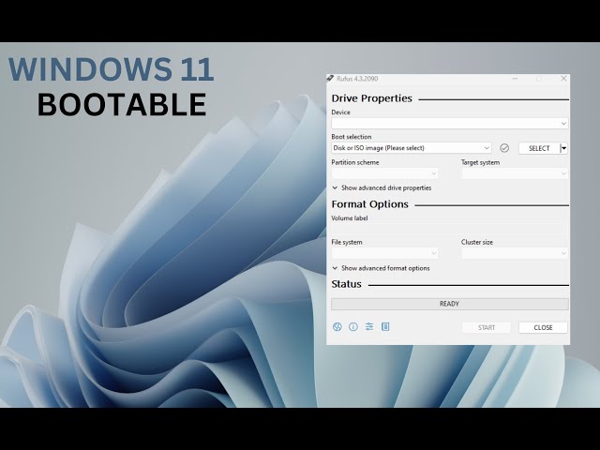Click the Boot selection label
Image resolution: width=600 pixels, height=450 pixels.
coord(352,137)
